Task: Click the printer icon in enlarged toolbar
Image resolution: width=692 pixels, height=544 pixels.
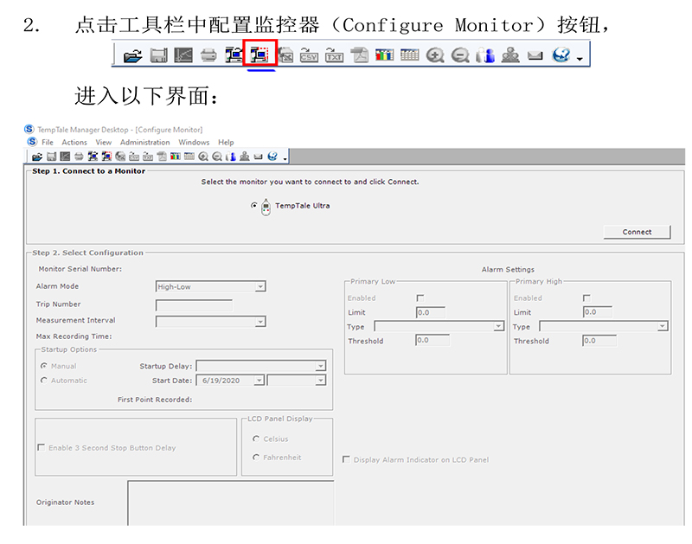Action: coord(208,55)
